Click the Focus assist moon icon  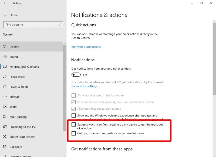[5, 76]
